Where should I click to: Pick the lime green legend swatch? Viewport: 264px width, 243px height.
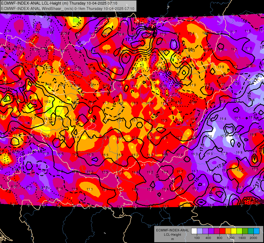coord(239,231)
